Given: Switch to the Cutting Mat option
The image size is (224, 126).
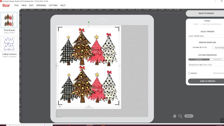Looking at the screenshot, I should pyautogui.click(x=199, y=60).
